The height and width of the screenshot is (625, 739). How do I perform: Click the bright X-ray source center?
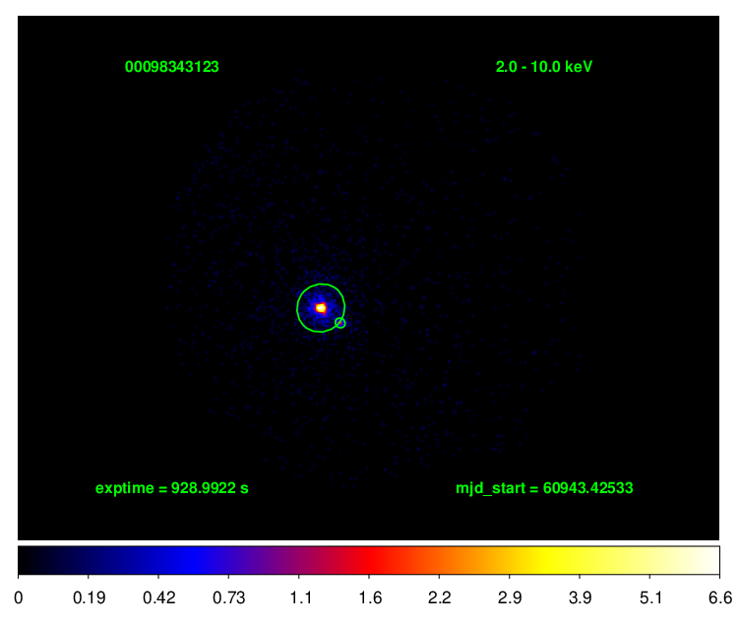coord(320,307)
